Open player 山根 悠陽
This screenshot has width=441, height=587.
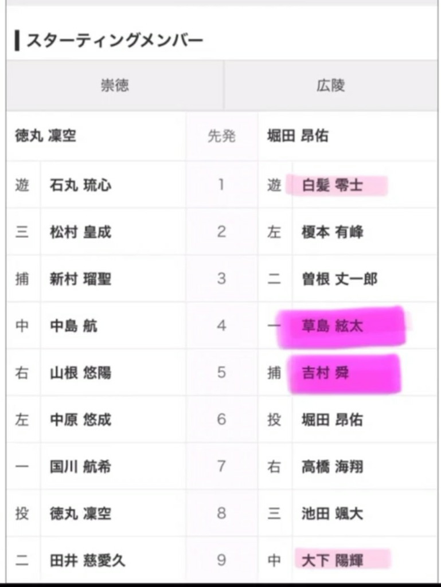click(x=80, y=373)
